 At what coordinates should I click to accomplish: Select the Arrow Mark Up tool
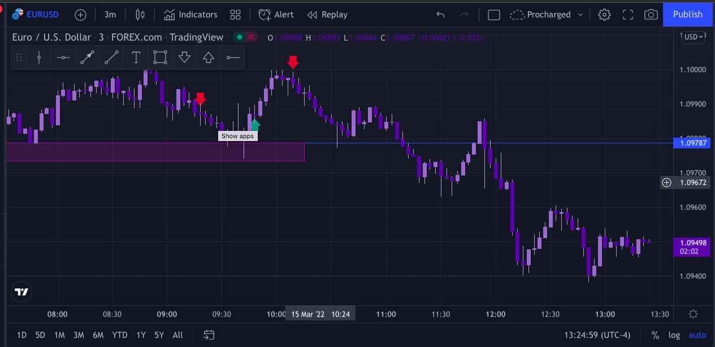[208, 57]
